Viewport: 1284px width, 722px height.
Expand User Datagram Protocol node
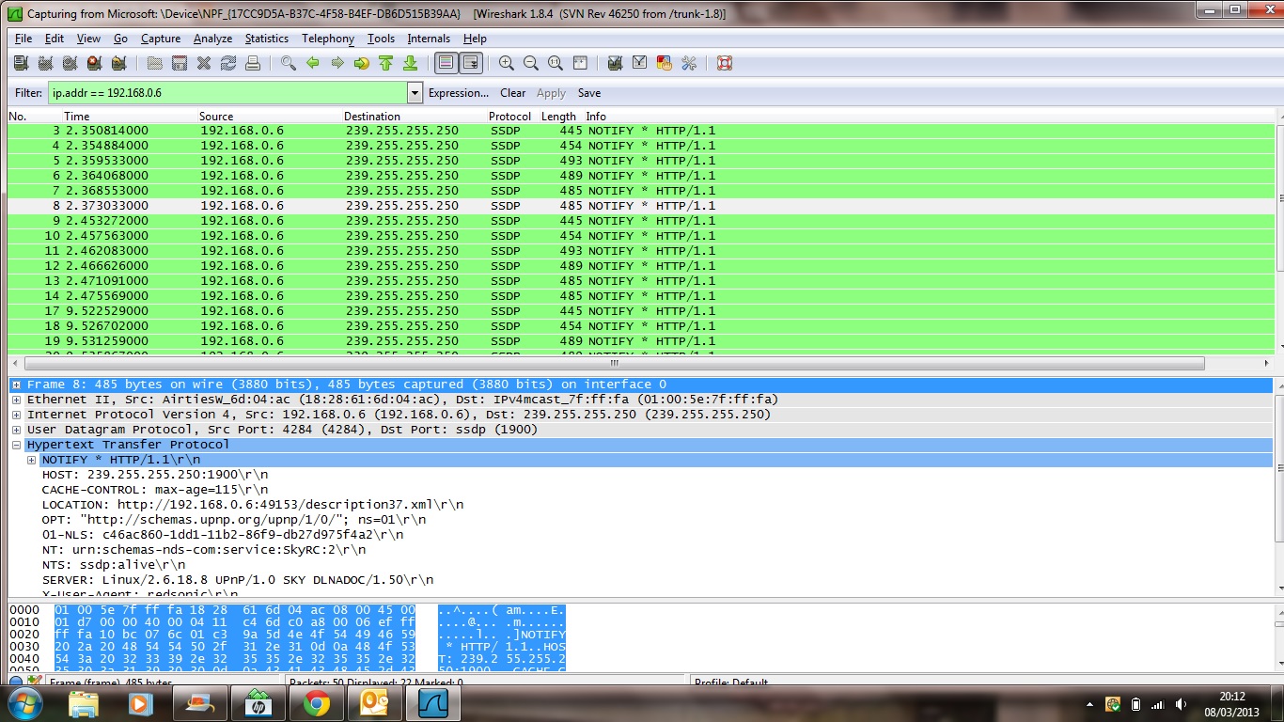coord(16,430)
